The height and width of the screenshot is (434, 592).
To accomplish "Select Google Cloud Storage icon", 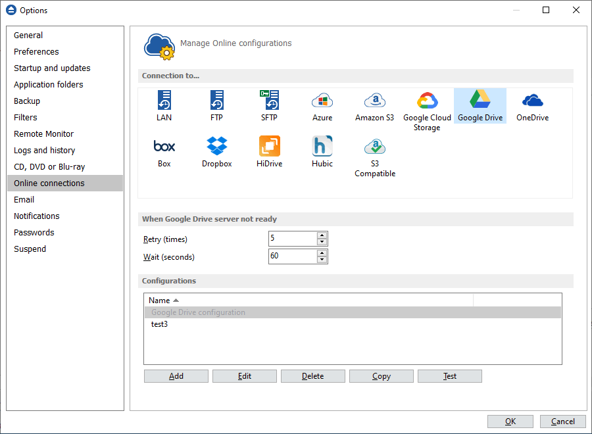I will pyautogui.click(x=427, y=110).
